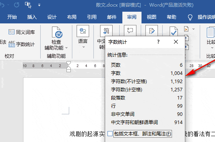Click document text 戏剧的起源
This screenshot has width=215, height=142.
(84, 134)
